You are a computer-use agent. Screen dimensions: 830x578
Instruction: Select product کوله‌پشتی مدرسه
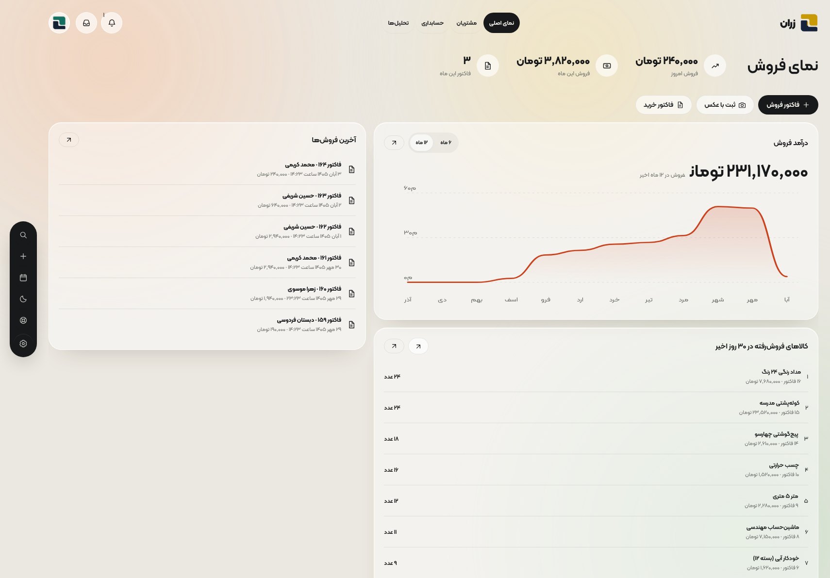[x=596, y=408]
